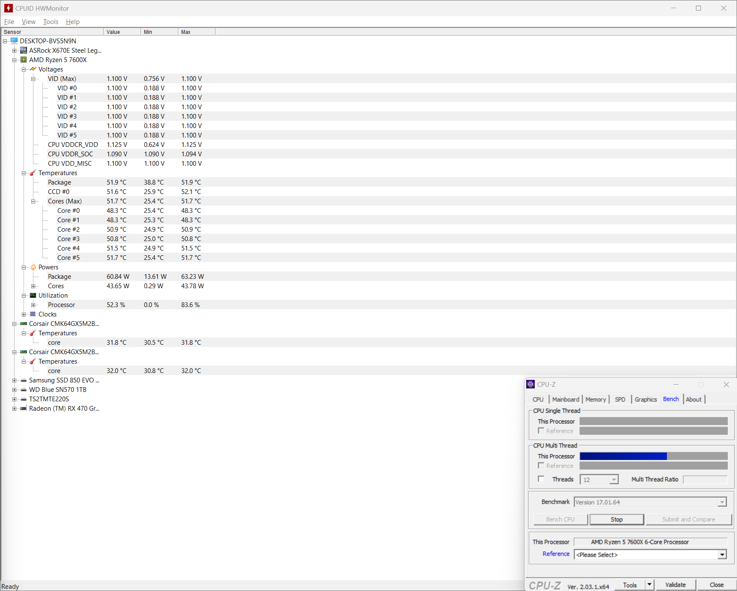Click the Sensor column header
This screenshot has width=737, height=591.
[52, 32]
